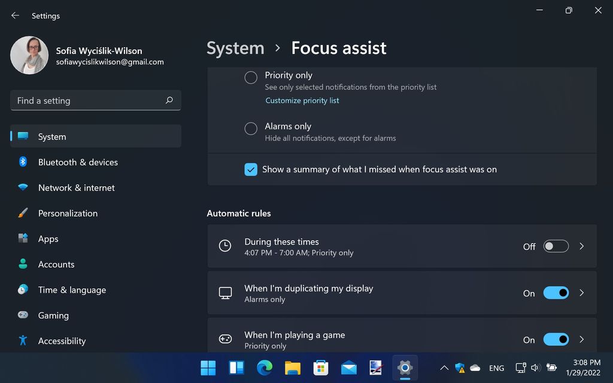Go back using the back arrow button

[14, 16]
